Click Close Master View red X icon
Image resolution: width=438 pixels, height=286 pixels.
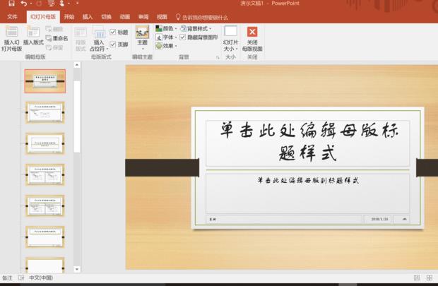(x=252, y=32)
